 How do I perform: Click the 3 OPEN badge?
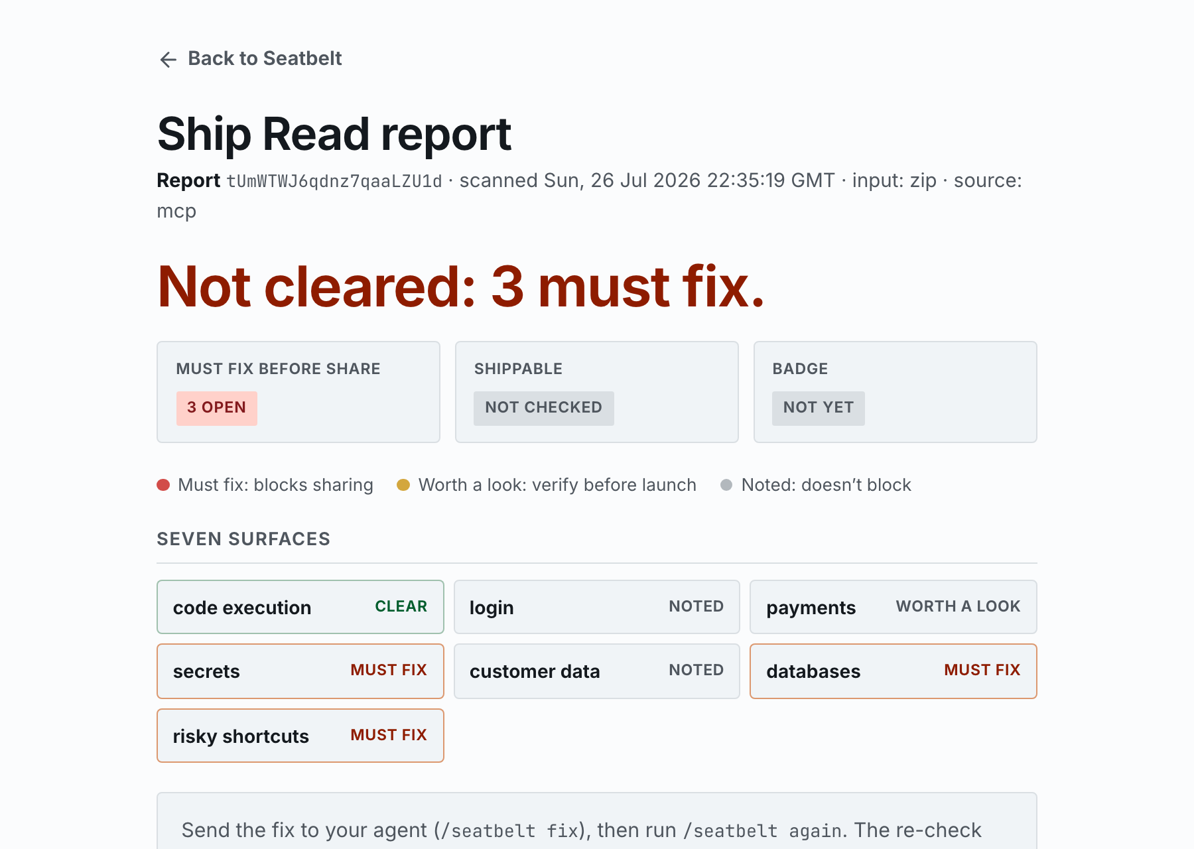pos(217,408)
